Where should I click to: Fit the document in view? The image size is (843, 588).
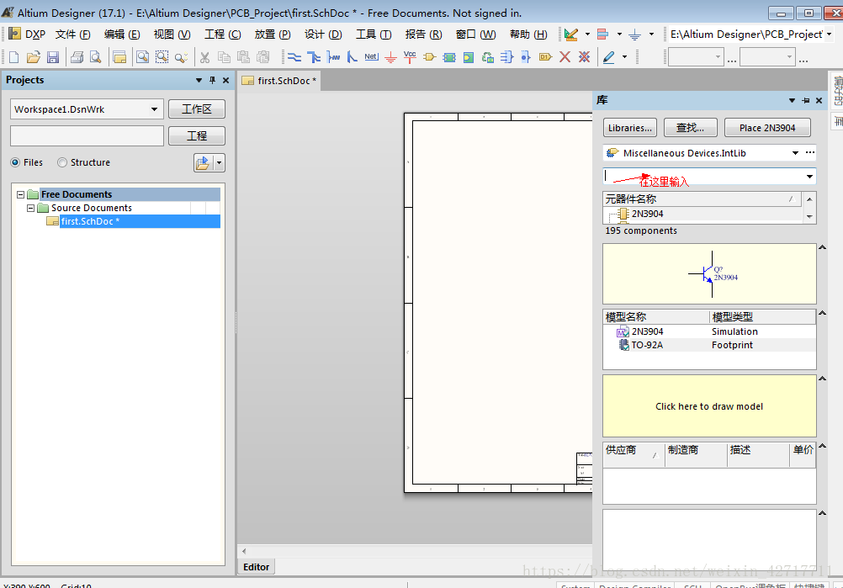pos(142,57)
